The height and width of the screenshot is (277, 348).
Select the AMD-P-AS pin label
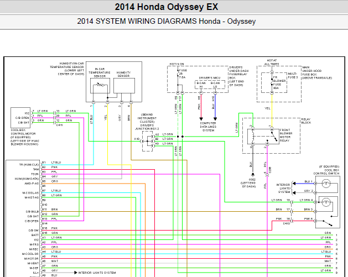(x=32, y=184)
